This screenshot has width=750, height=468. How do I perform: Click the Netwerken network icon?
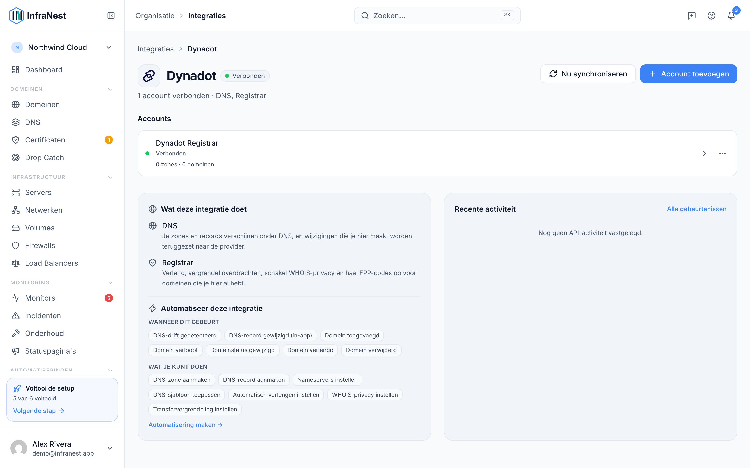coord(16,210)
